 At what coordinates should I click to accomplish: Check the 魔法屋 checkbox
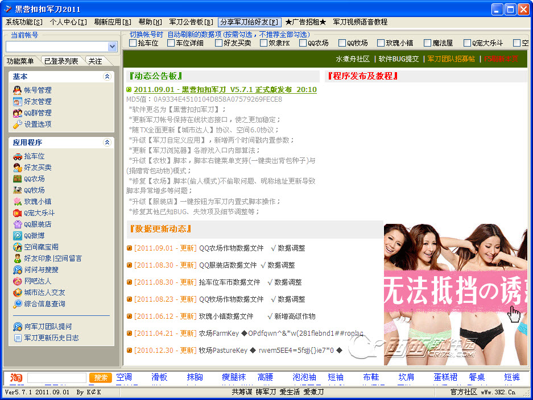pos(427,43)
